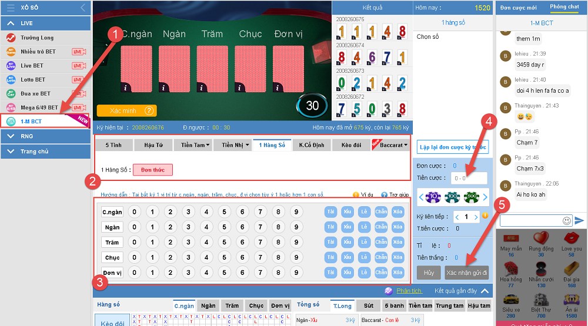The image size is (588, 326).
Task: Select number 5 in the Trăm row
Action: pyautogui.click(x=223, y=242)
